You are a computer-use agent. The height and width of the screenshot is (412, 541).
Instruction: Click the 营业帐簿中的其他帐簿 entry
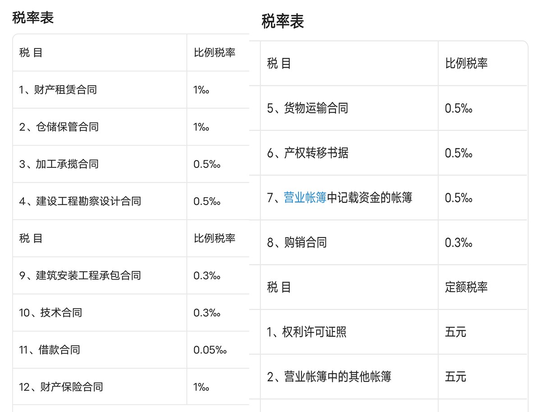(x=329, y=377)
